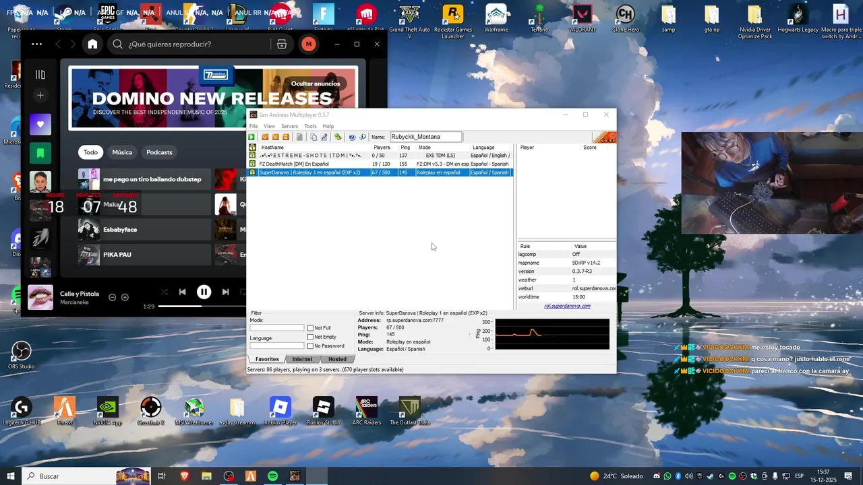Viewport: 863px width, 485px height.
Task: Select the FZ DeathMatch [DM] En Español row
Action: point(380,164)
